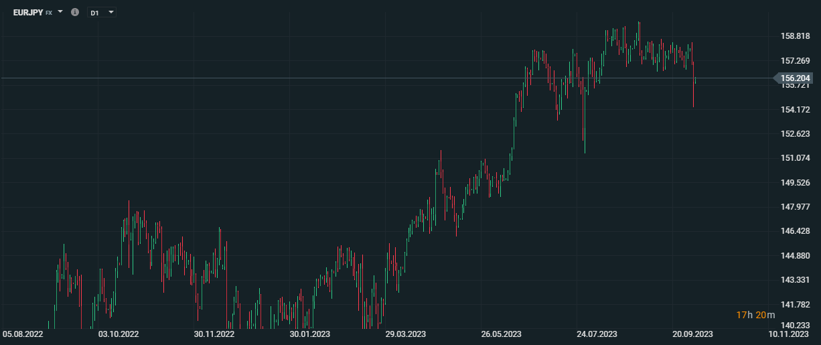Image resolution: width=821 pixels, height=345 pixels.
Task: Click the 29.03.2023 date axis label
Action: point(406,334)
